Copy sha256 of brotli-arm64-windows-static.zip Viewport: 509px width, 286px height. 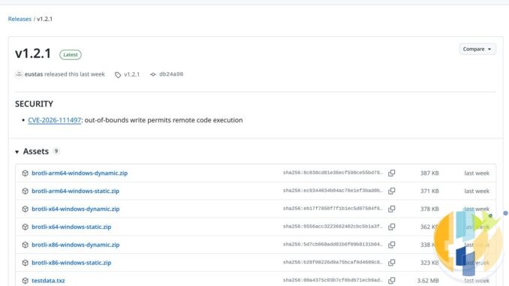pos(392,191)
